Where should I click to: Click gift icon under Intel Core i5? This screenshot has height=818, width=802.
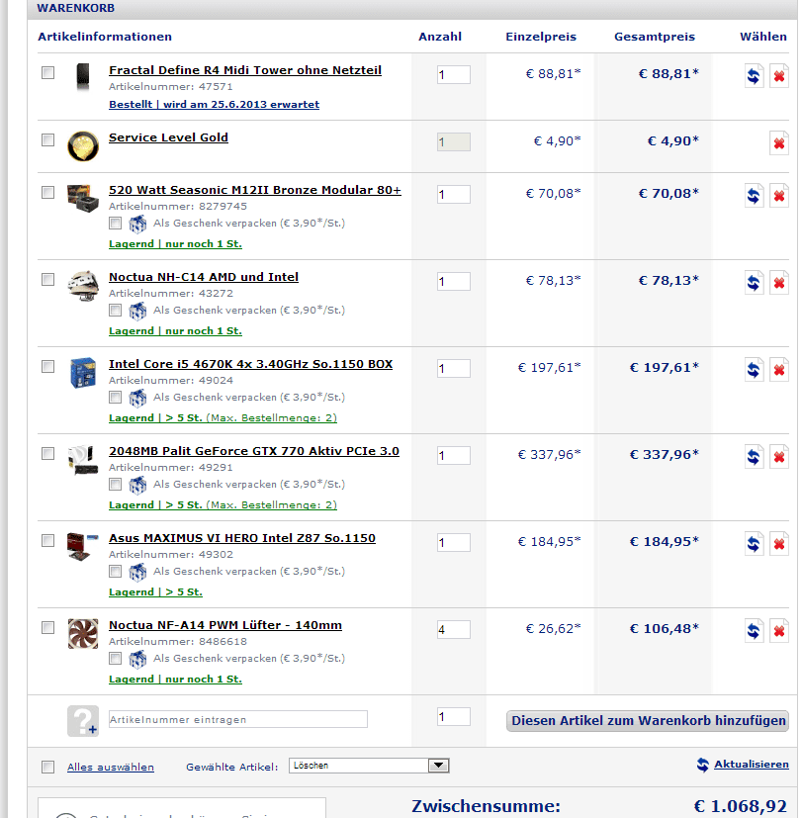point(137,398)
